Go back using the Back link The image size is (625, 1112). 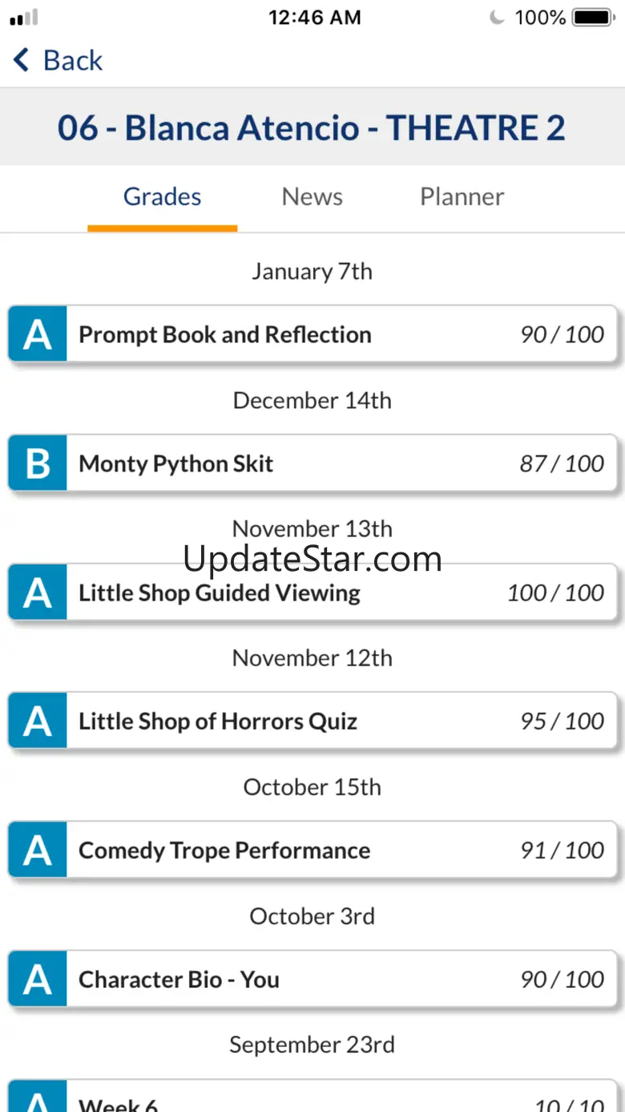click(72, 60)
